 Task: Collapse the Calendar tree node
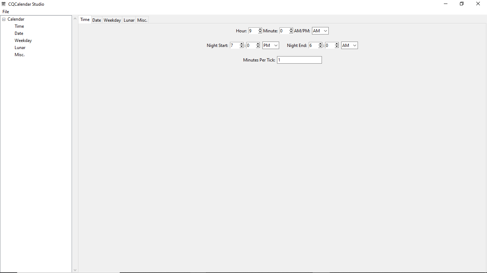point(4,19)
